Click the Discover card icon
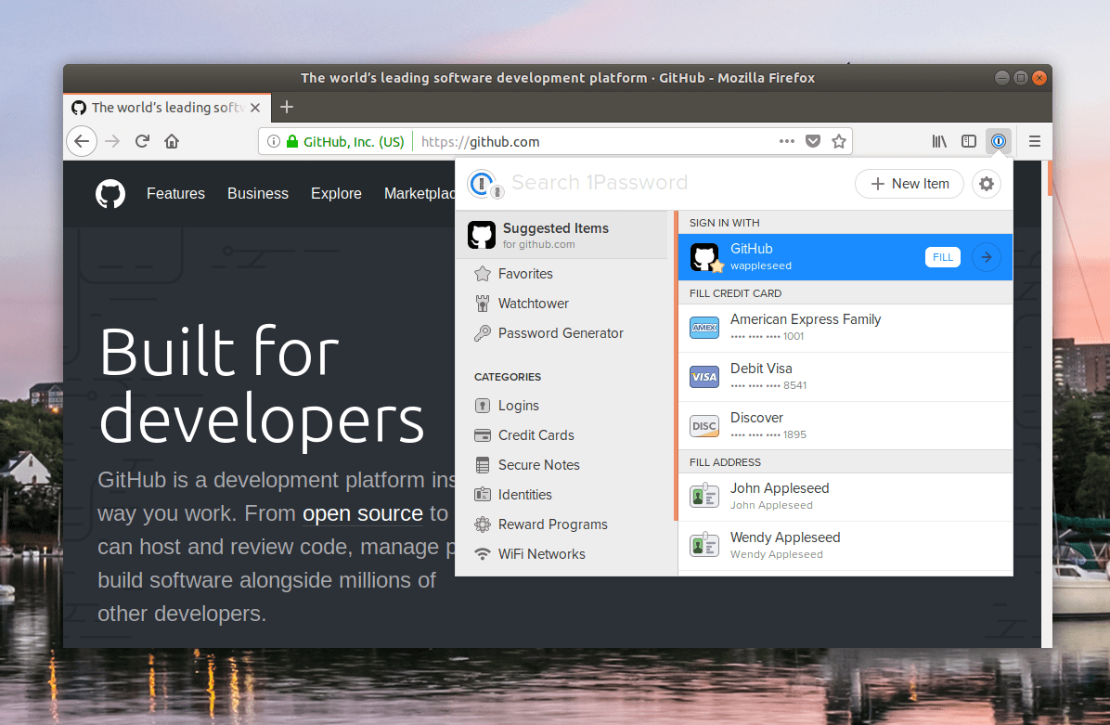 point(704,426)
